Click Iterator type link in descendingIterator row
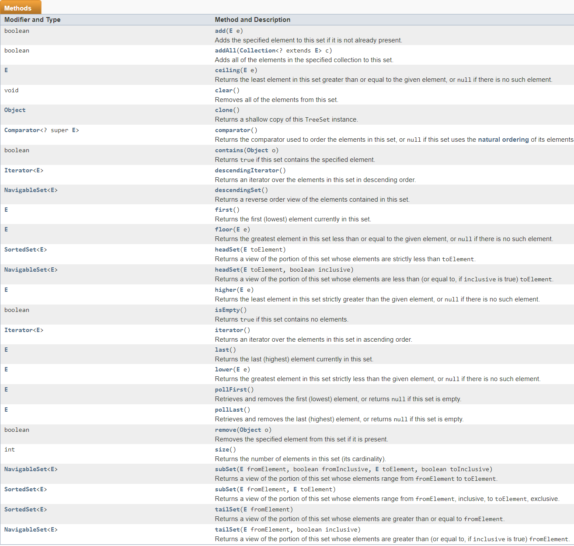Viewport: 574px width, 546px height. click(x=18, y=170)
